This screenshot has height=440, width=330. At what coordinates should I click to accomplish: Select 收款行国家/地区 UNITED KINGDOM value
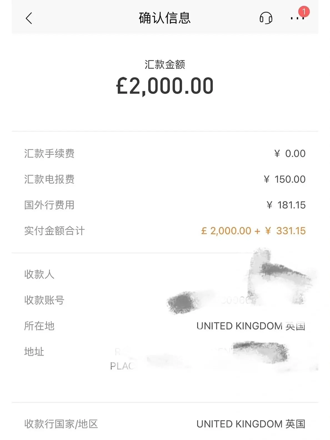(x=251, y=424)
